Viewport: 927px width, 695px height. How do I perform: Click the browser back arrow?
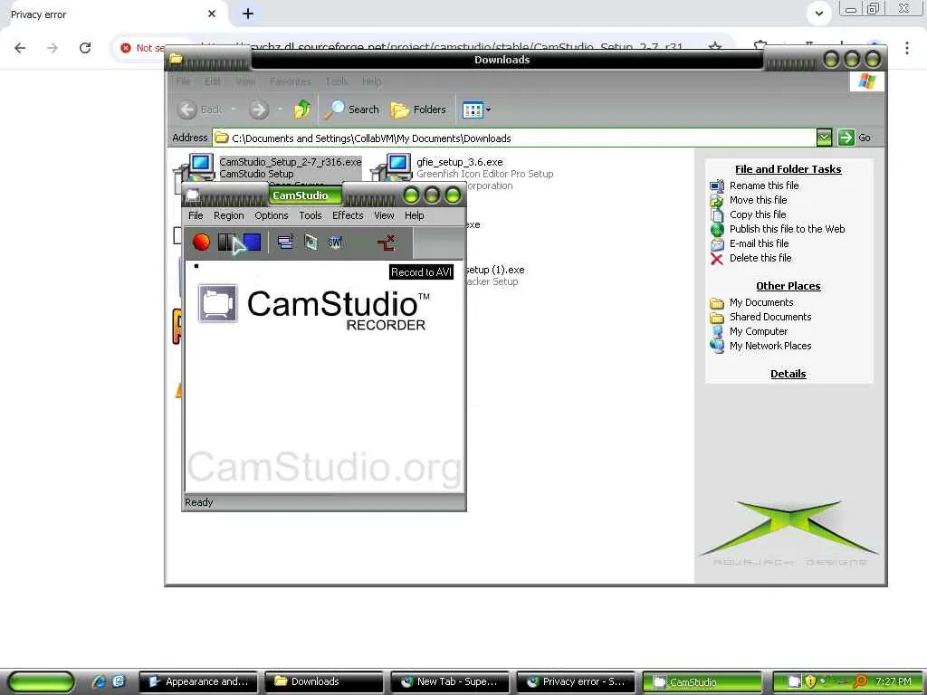20,48
